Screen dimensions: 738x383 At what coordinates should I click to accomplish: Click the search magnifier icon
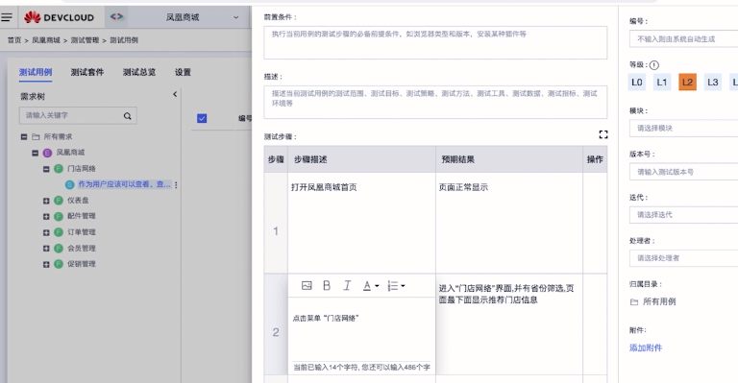(128, 116)
